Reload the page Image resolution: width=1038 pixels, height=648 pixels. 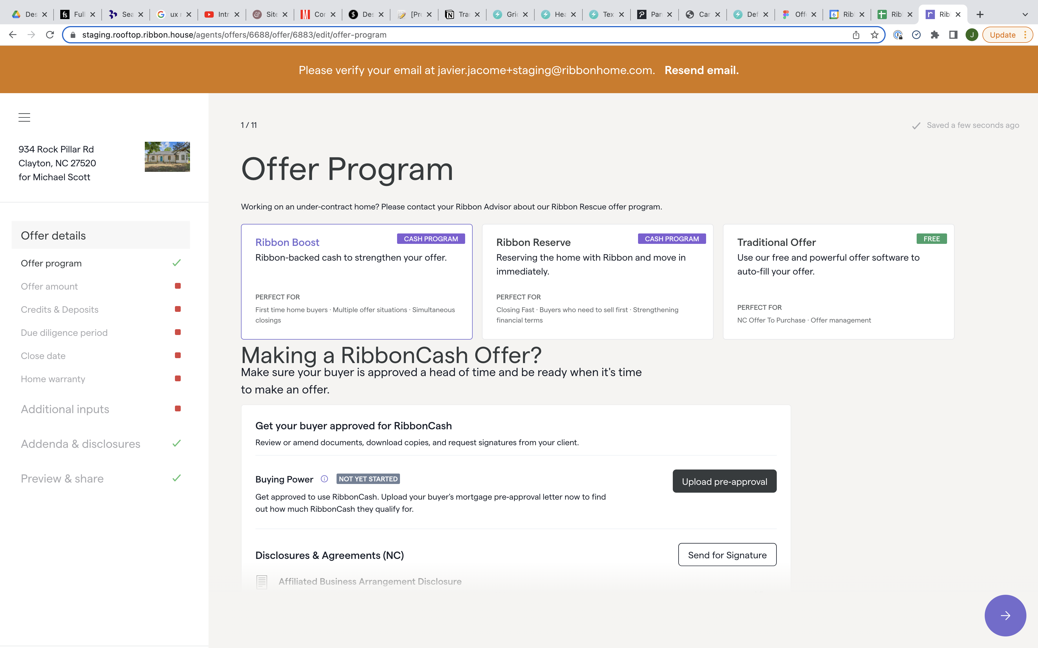tap(50, 35)
